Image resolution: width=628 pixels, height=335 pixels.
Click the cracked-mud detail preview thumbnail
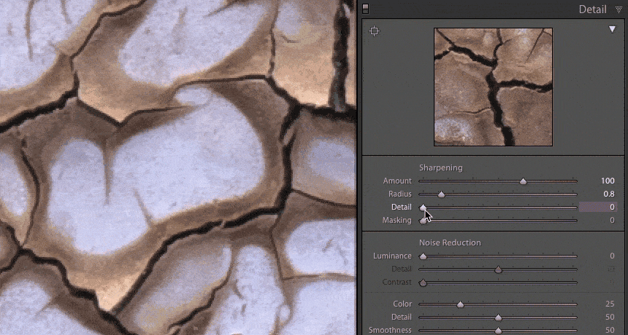click(x=493, y=87)
